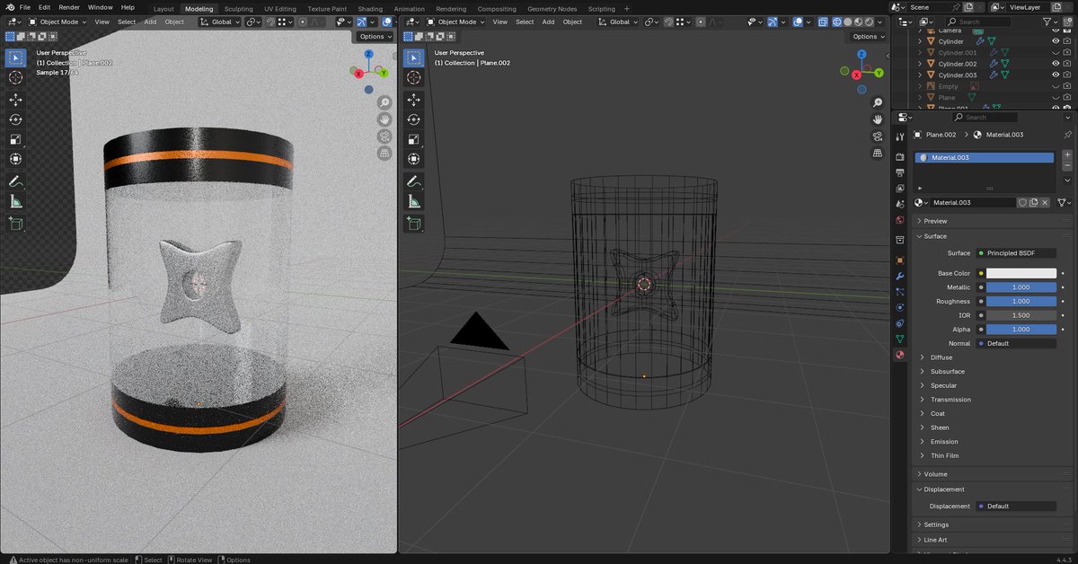Open the Object properties tab
Viewport: 1078px width, 564px height.
click(x=900, y=260)
